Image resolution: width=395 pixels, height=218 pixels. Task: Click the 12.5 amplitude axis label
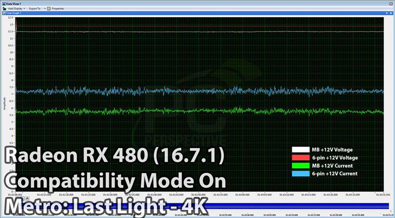pos(10,18)
